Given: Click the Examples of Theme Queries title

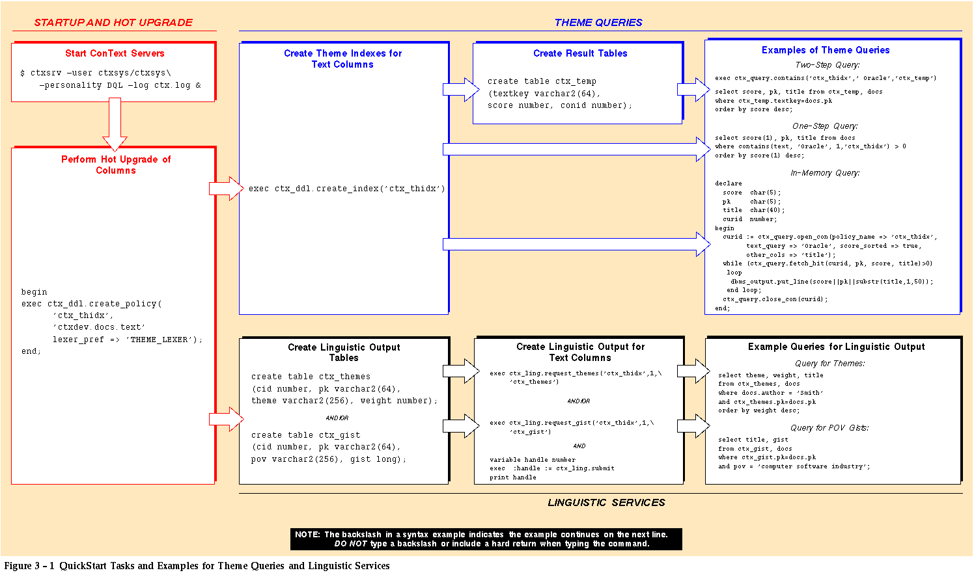Looking at the screenshot, I should click(826, 50).
